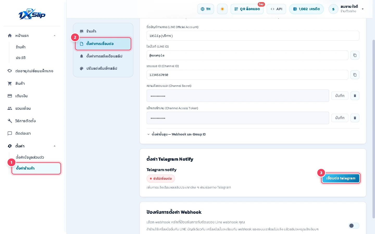The image size is (375, 234).
Task: Click the LINE Official Account name field
Action: [x=253, y=36]
